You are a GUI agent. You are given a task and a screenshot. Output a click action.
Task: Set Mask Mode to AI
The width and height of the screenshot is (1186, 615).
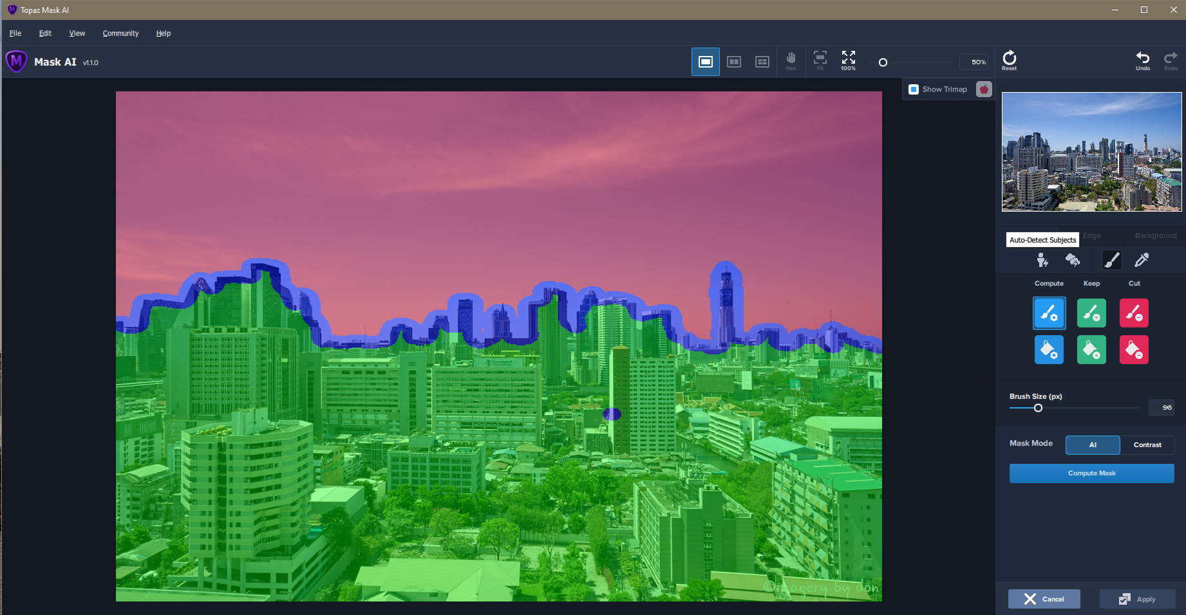pos(1093,445)
